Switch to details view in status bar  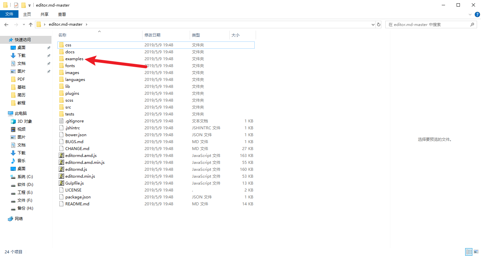click(x=469, y=252)
